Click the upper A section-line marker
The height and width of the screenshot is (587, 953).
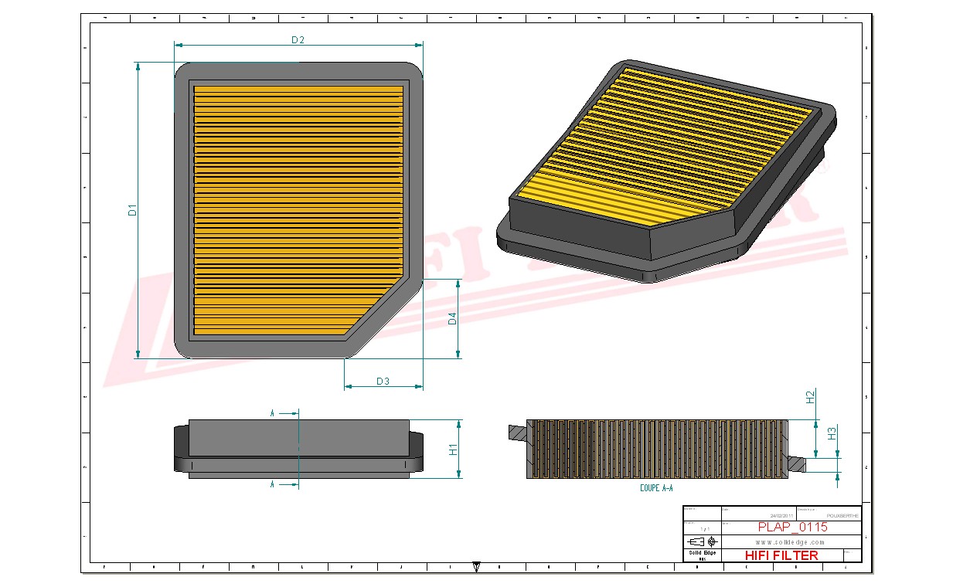click(x=273, y=413)
